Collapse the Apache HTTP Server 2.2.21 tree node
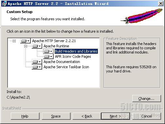165x124 pixels. pyautogui.click(x=14, y=41)
